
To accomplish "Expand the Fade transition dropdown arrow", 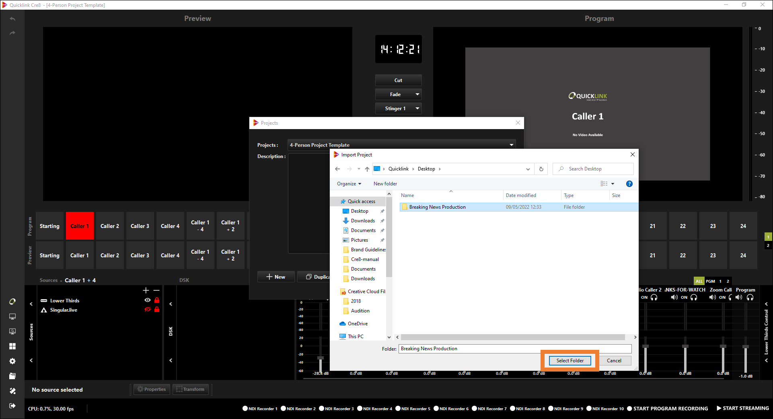I will tap(417, 94).
